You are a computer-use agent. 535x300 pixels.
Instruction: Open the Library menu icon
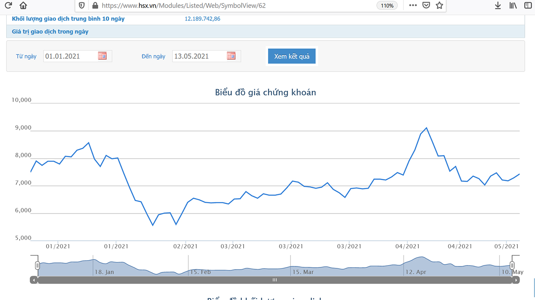pyautogui.click(x=513, y=5)
